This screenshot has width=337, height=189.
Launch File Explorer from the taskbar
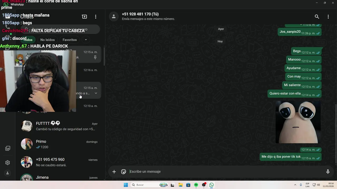click(180, 185)
